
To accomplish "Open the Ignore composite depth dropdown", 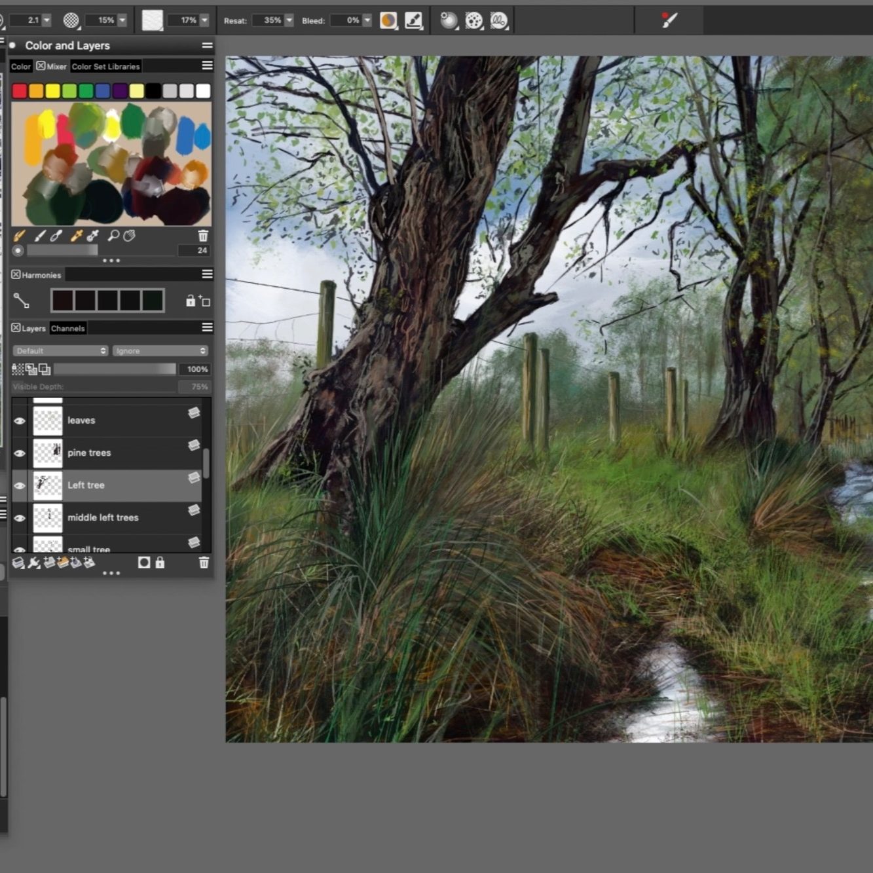I will coord(160,351).
